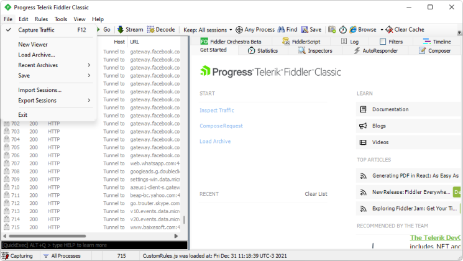This screenshot has height=261, width=463.
Task: Click the ComposeRequest link
Action: click(221, 126)
